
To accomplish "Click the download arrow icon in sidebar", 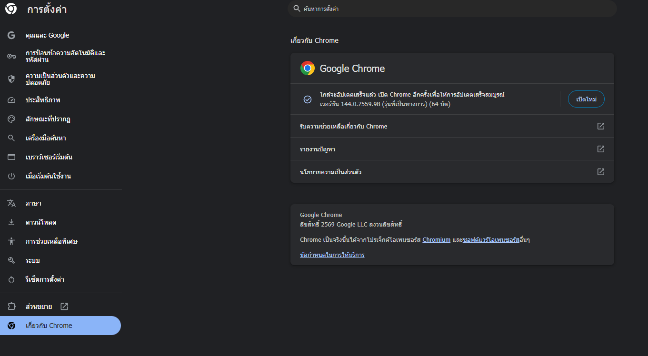I will tap(11, 222).
